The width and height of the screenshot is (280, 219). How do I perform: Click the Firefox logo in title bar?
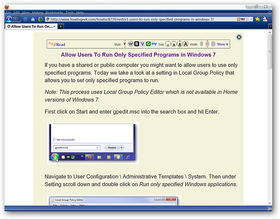point(7,7)
